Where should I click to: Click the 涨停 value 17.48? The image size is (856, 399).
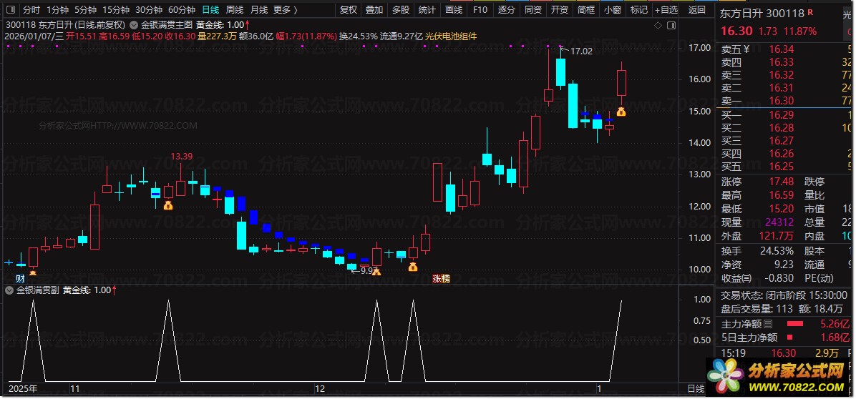tap(782, 182)
